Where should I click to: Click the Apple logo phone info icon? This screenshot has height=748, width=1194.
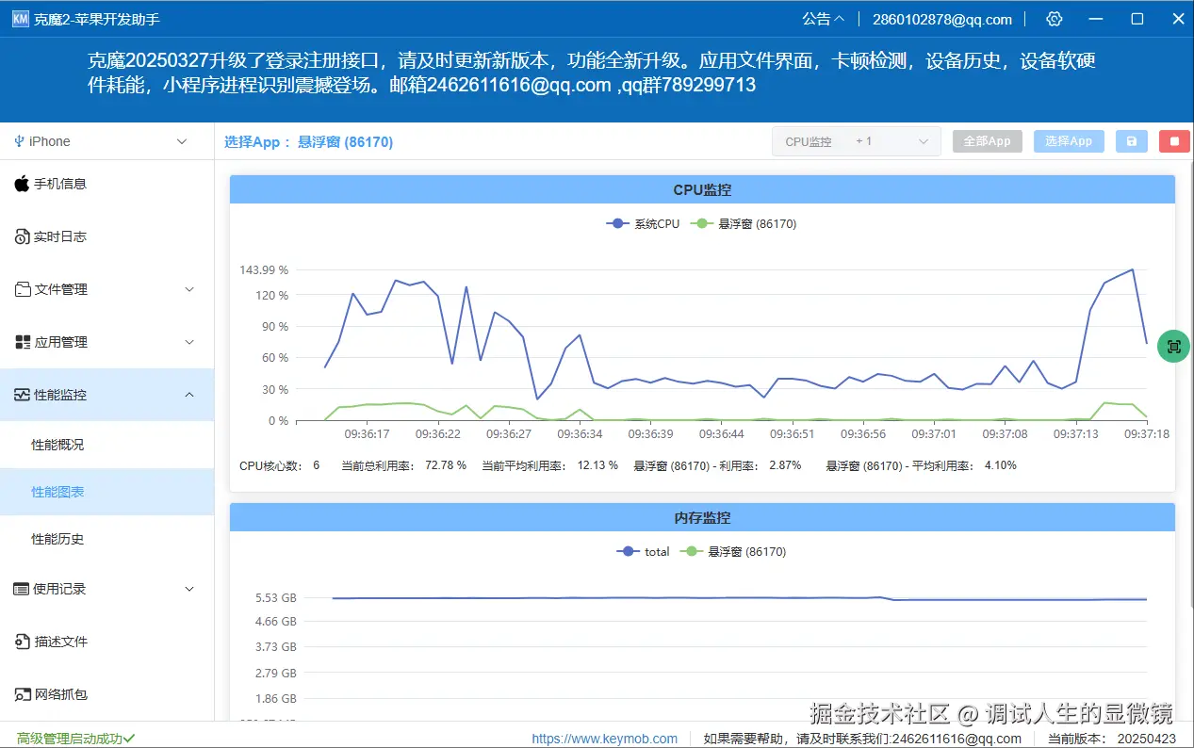pos(22,184)
